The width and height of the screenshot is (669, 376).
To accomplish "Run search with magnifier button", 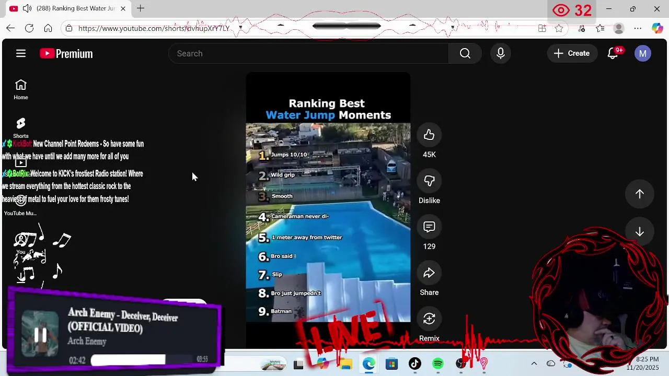I will 465,53.
